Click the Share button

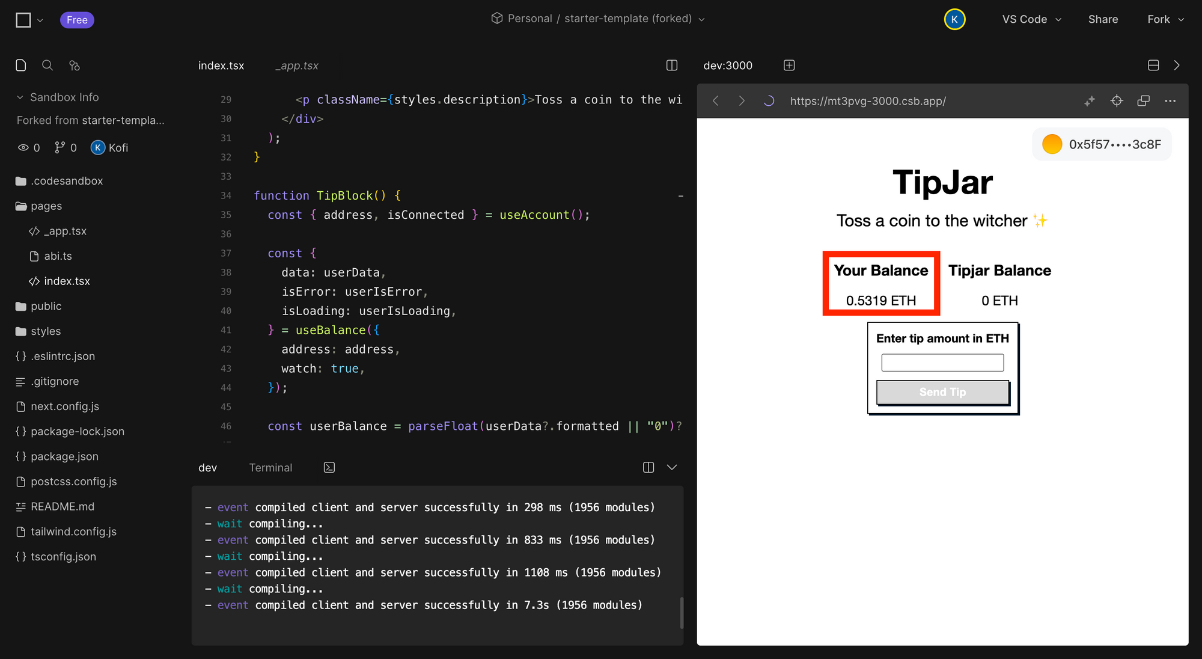(x=1103, y=19)
